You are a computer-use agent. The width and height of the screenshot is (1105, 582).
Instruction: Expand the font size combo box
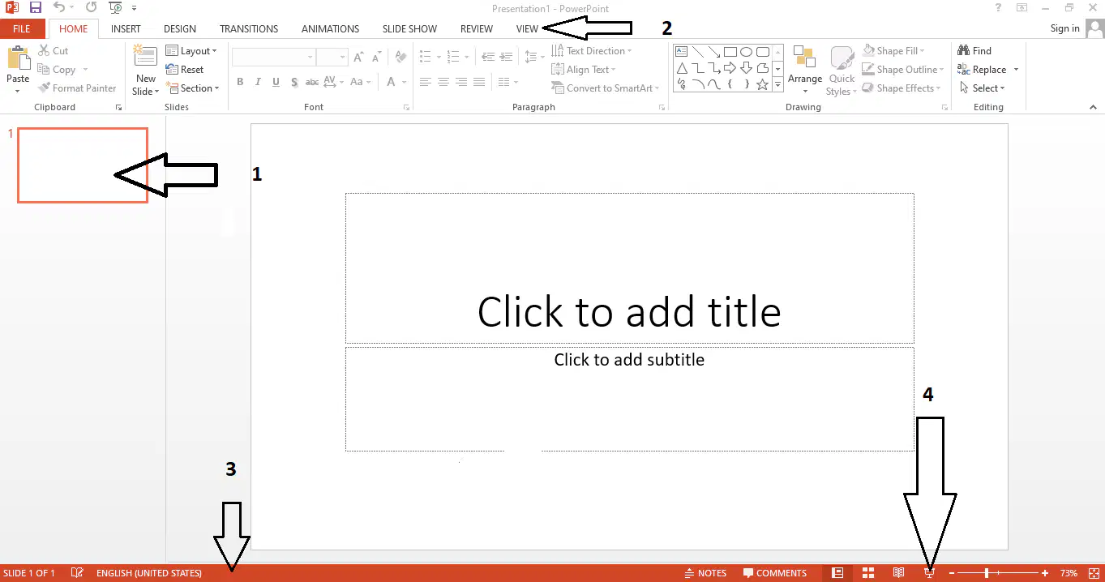click(x=343, y=57)
